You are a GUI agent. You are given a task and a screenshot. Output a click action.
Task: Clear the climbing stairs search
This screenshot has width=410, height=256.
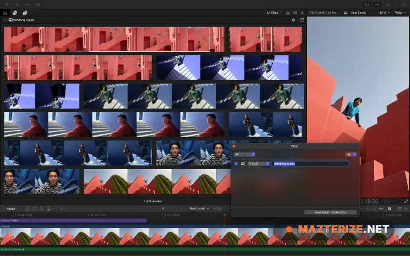(x=293, y=20)
